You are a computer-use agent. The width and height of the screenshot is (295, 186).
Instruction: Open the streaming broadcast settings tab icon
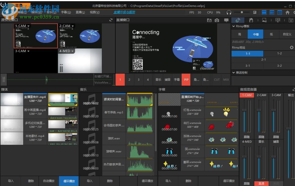238,20
